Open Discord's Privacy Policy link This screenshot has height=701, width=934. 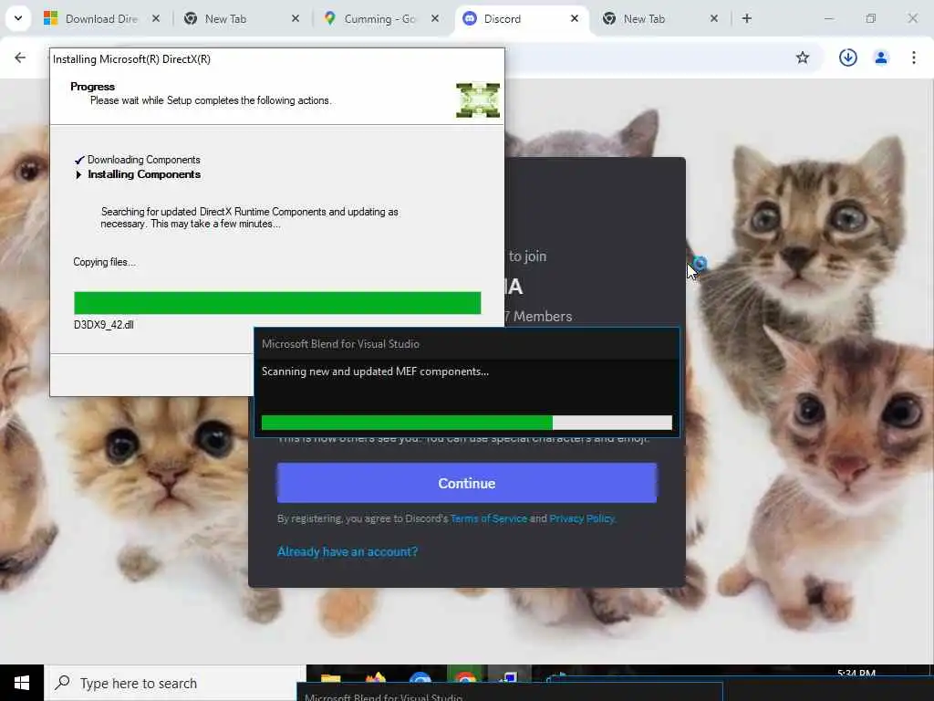point(581,518)
